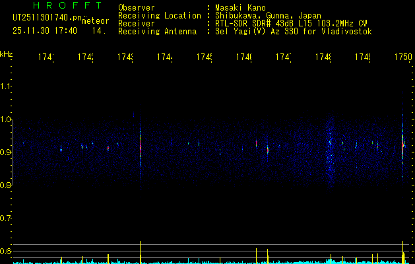Click the strong meteor echo after 1743
This screenshot has height=264, width=415.
(141, 146)
